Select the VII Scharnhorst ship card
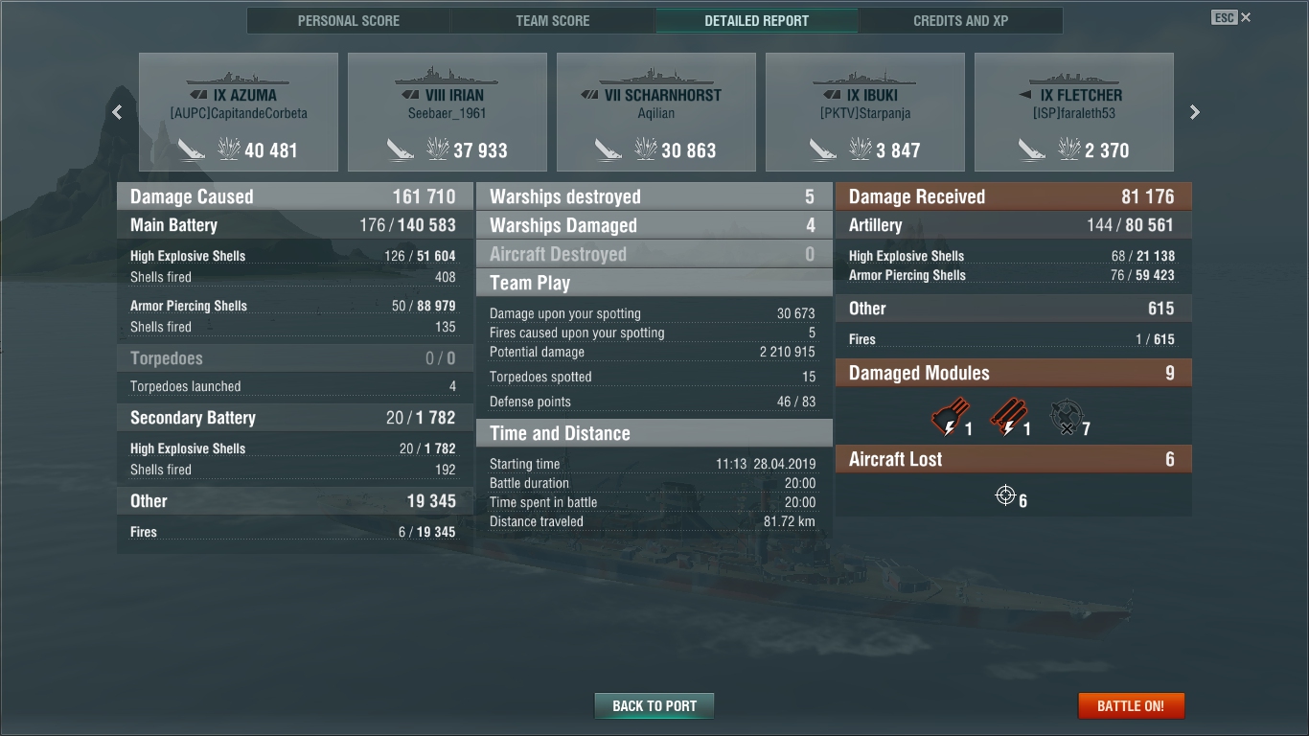Image resolution: width=1309 pixels, height=736 pixels. tap(656, 112)
